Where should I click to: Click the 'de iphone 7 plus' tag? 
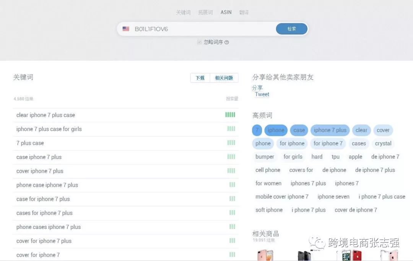click(x=375, y=170)
